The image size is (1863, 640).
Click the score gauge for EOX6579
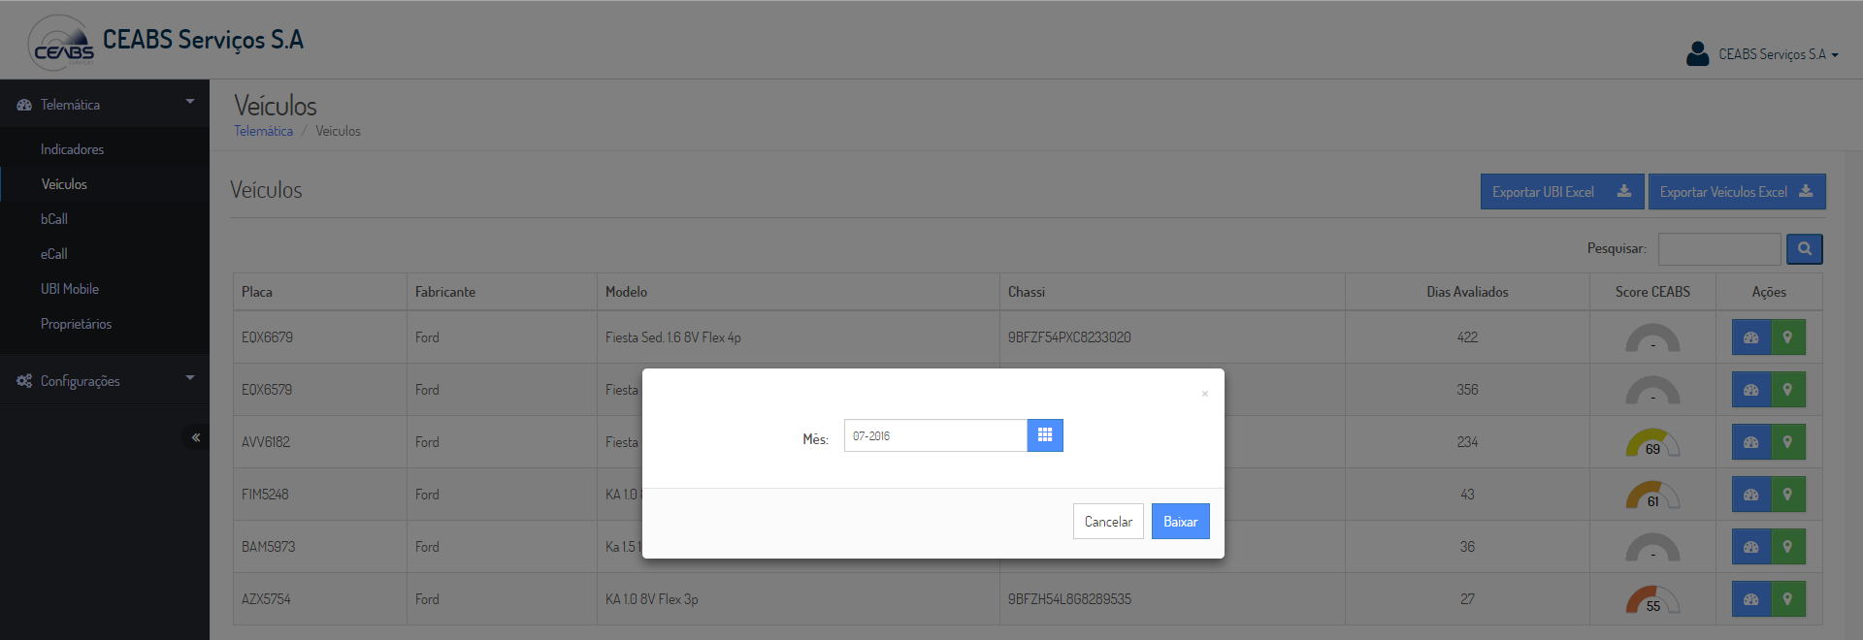tap(1652, 390)
